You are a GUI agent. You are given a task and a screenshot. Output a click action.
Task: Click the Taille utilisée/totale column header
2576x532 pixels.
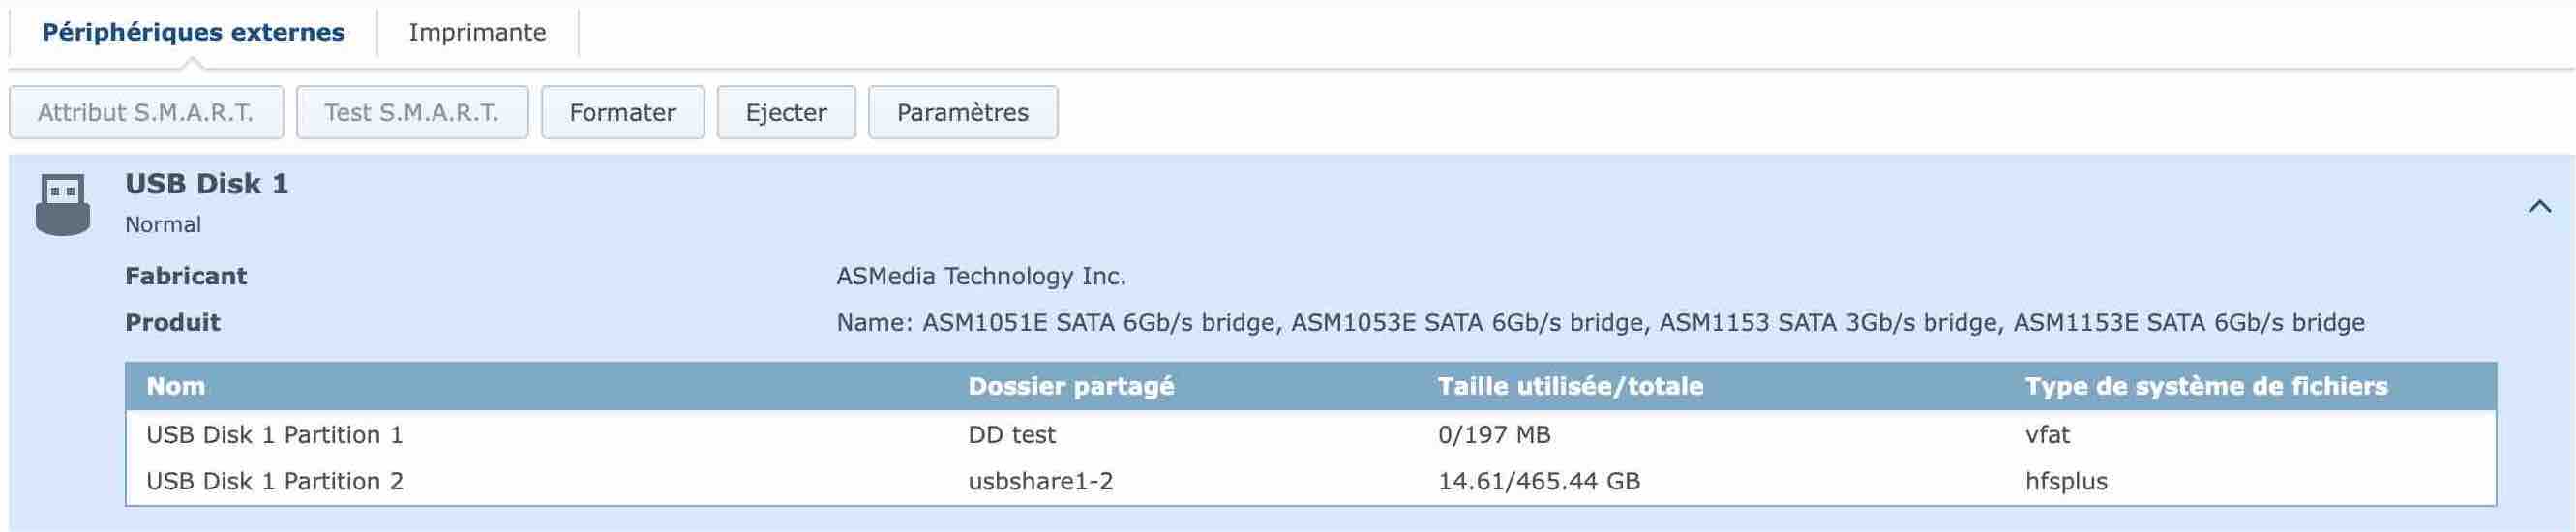click(x=1570, y=387)
